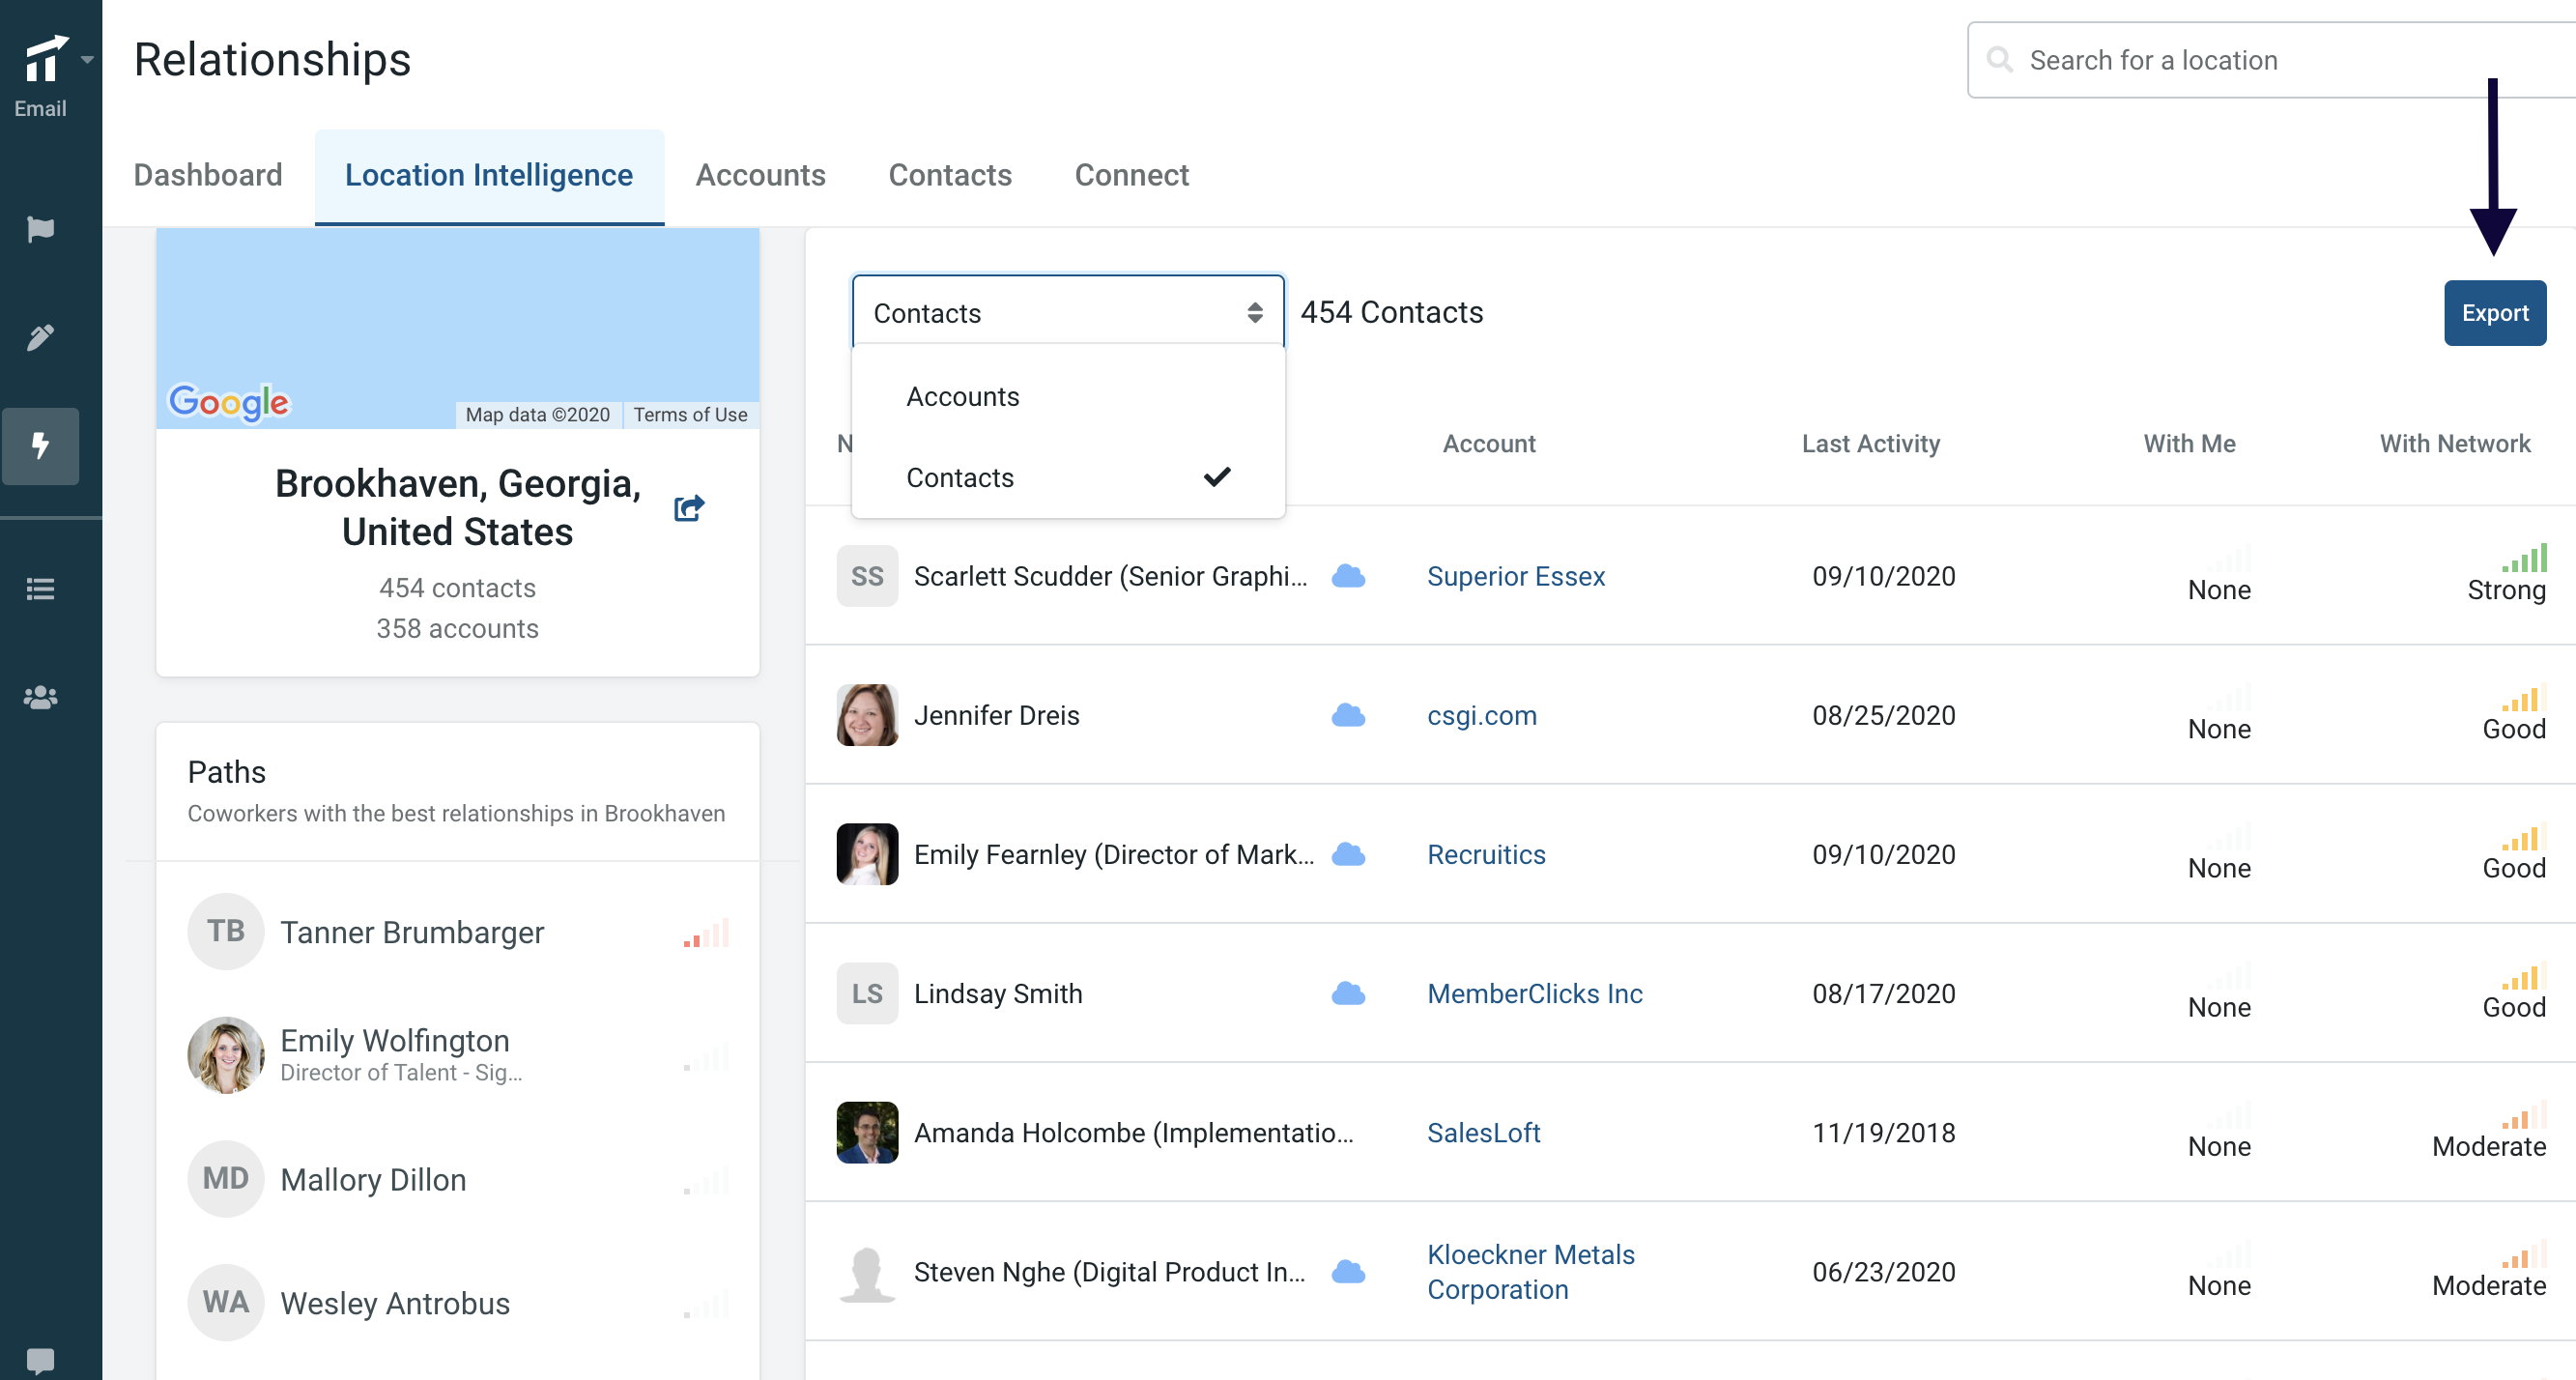Click cloud icon for Jennifer Dreis
The image size is (2576, 1380).
[x=1348, y=715]
